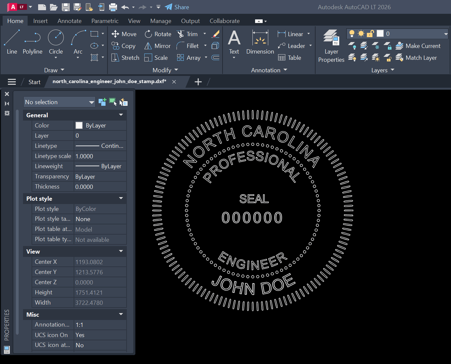Click Select Objects icon in Properties palette
This screenshot has width=451, height=364.
[113, 102]
